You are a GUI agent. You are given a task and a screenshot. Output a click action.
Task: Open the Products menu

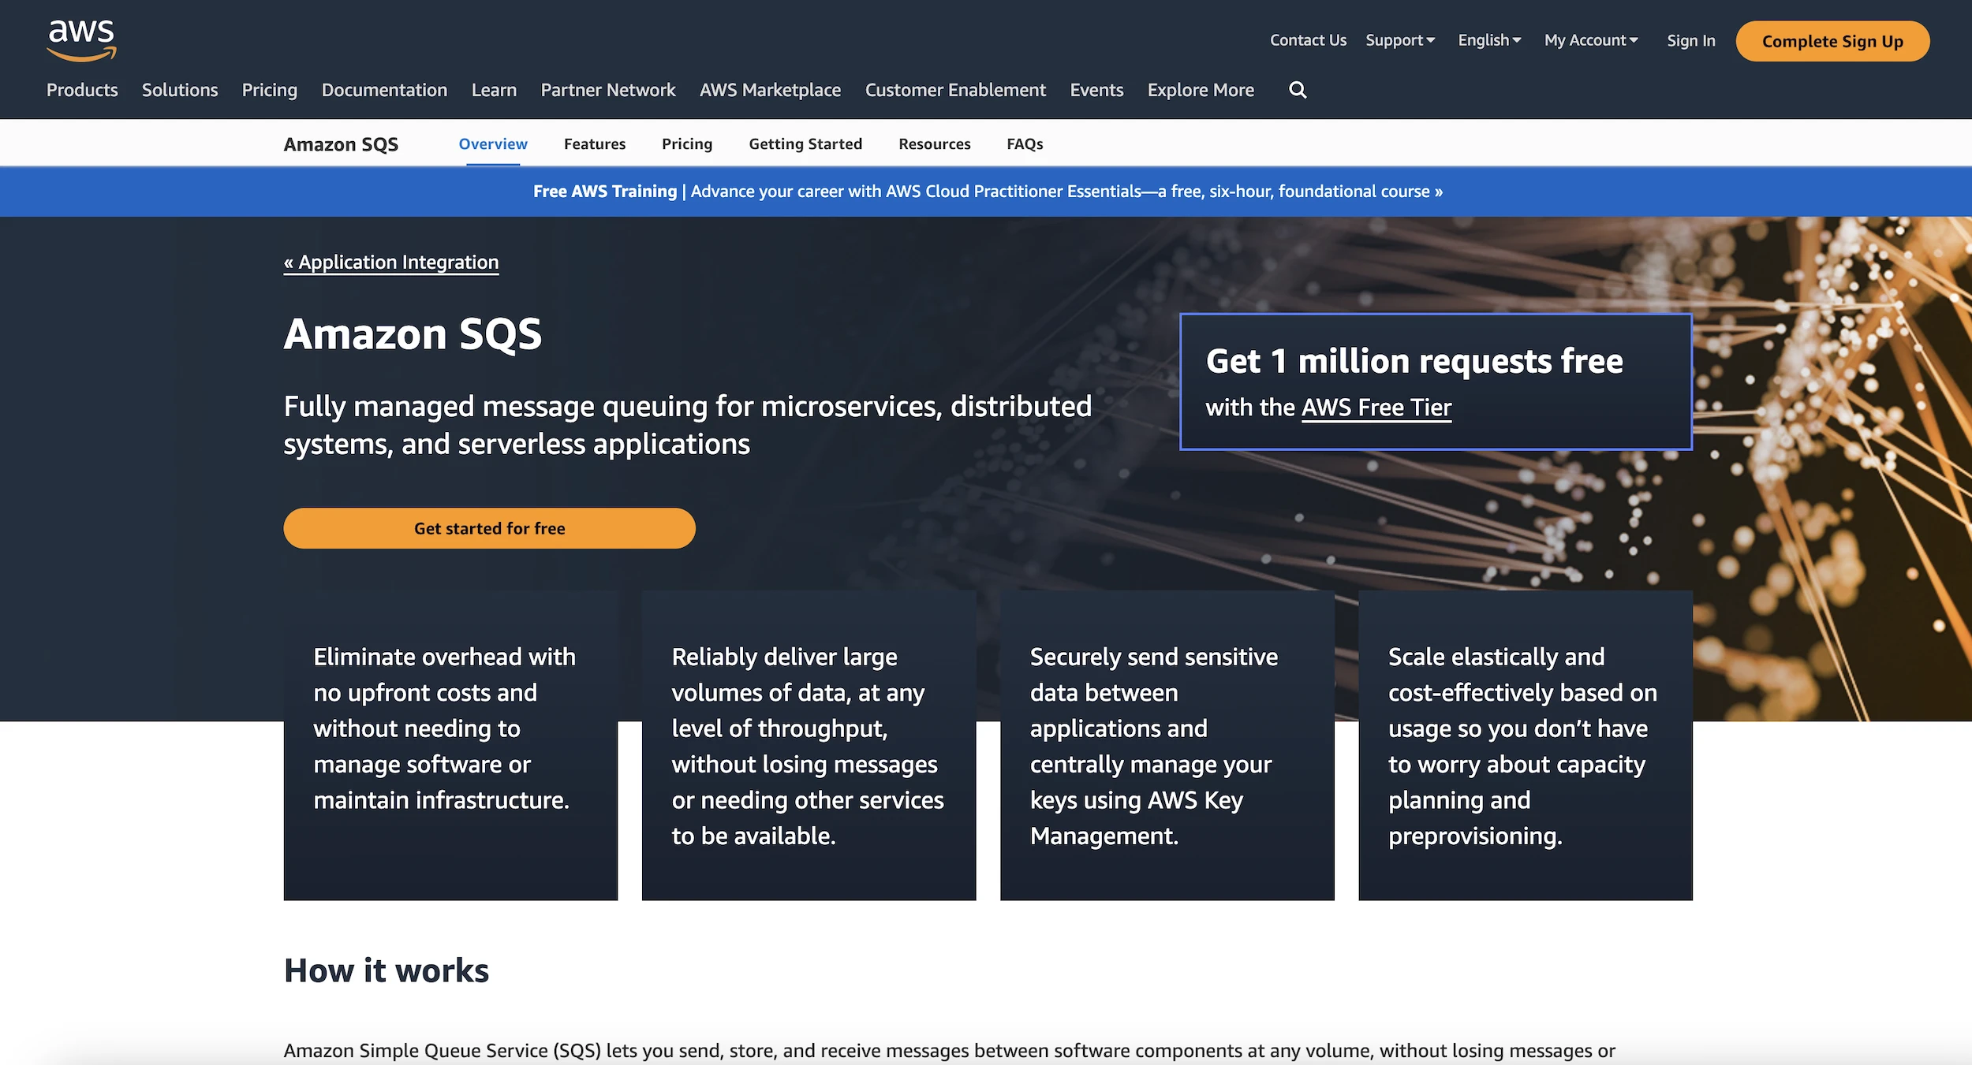click(x=82, y=90)
